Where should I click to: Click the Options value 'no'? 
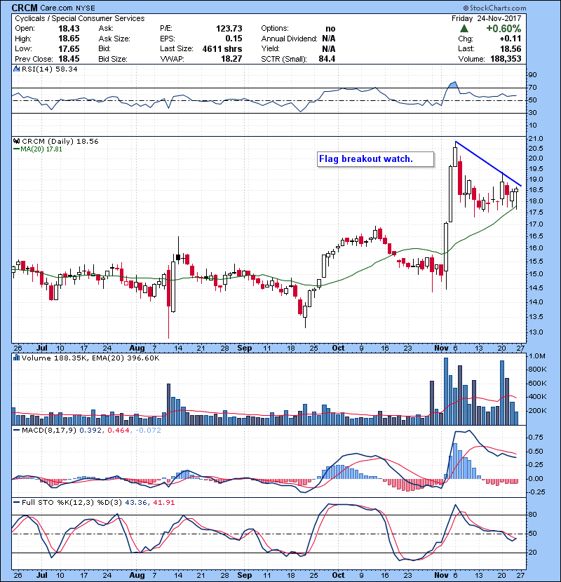(x=330, y=29)
